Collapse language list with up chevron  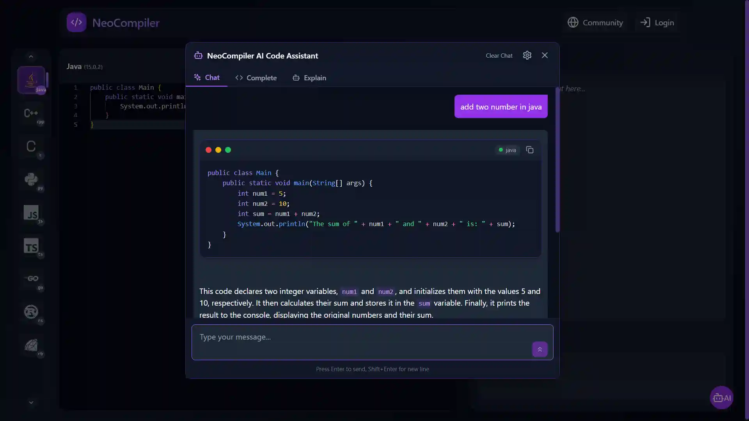coord(31,57)
